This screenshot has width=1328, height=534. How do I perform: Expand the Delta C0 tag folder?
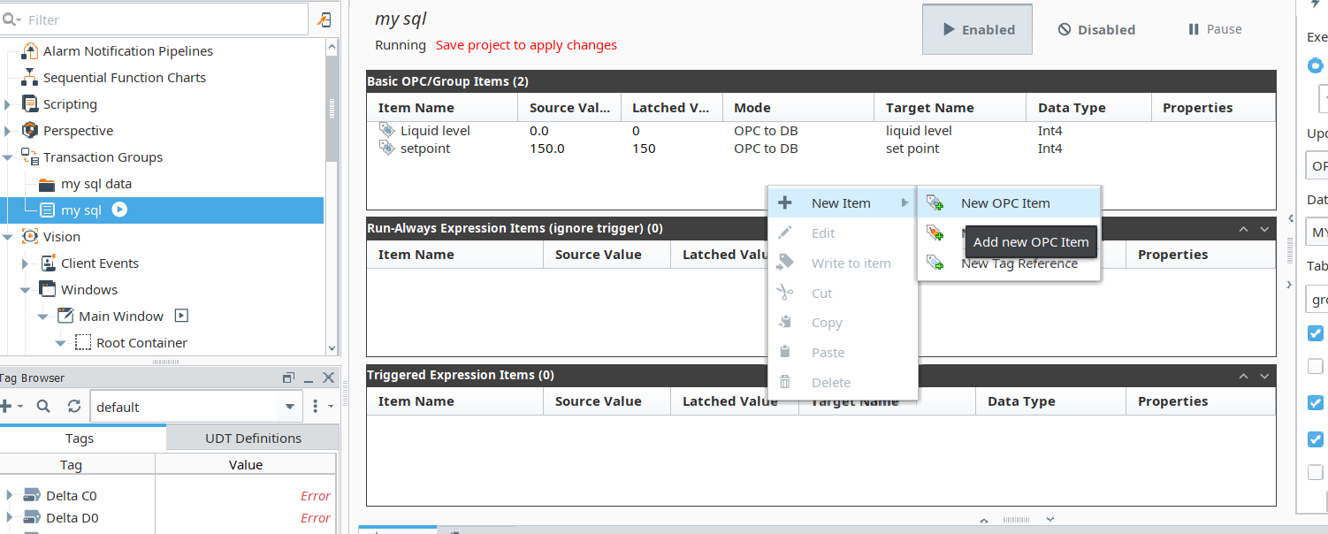click(9, 494)
